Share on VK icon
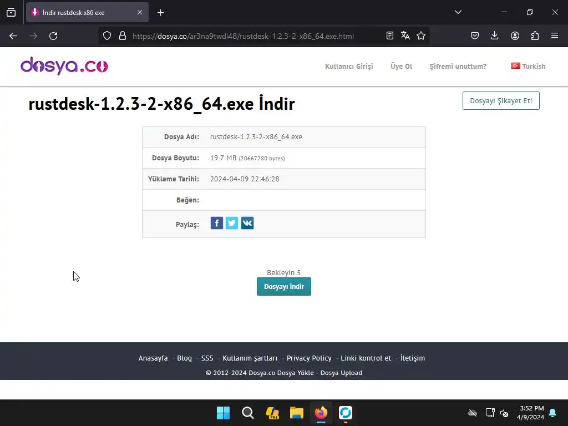The width and height of the screenshot is (568, 426). point(247,223)
